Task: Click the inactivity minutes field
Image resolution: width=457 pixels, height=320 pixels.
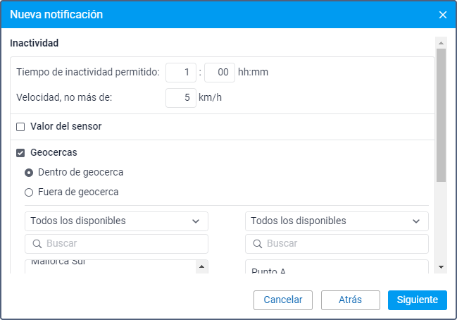Action: [219, 72]
